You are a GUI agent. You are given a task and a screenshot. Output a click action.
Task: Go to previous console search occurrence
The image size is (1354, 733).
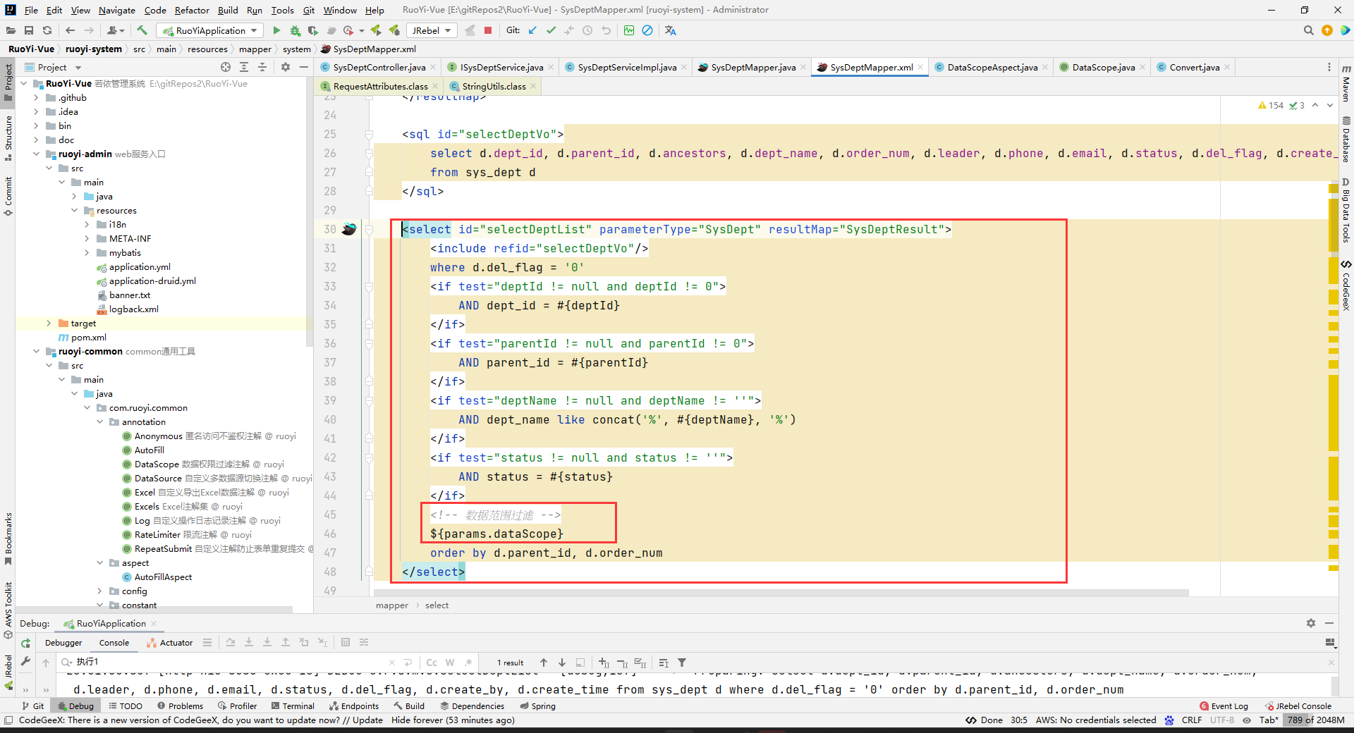[x=544, y=663]
